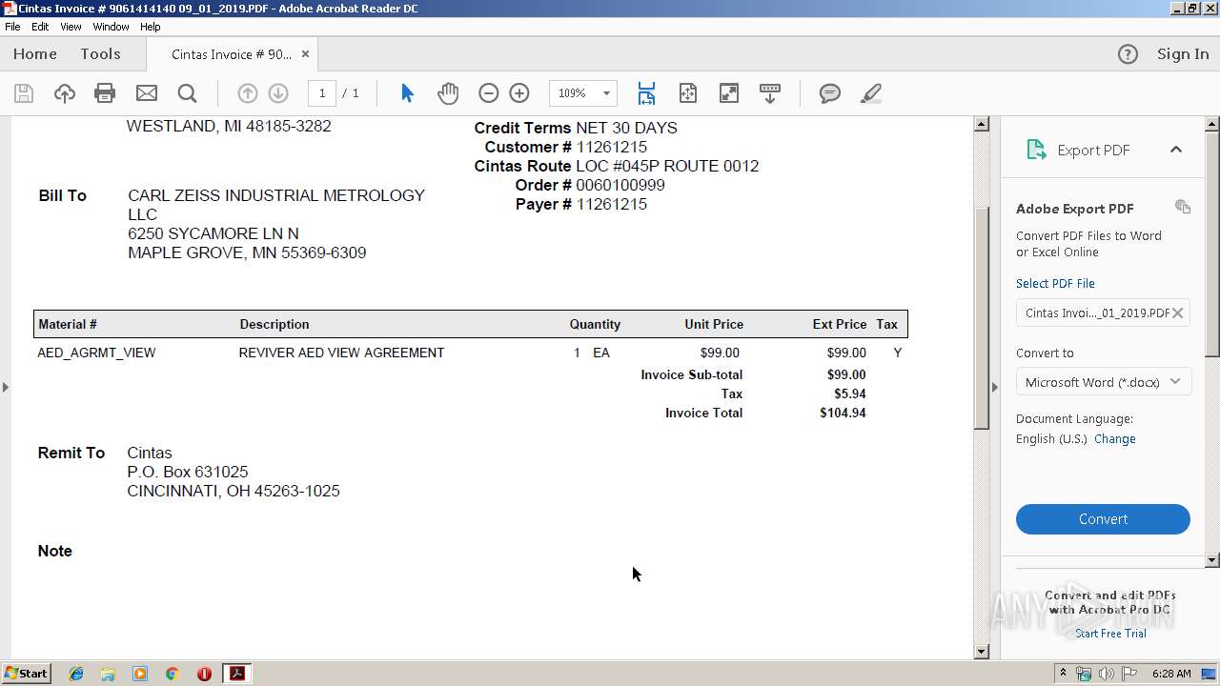
Task: Click Order # 0060100999 text
Action: click(x=590, y=185)
